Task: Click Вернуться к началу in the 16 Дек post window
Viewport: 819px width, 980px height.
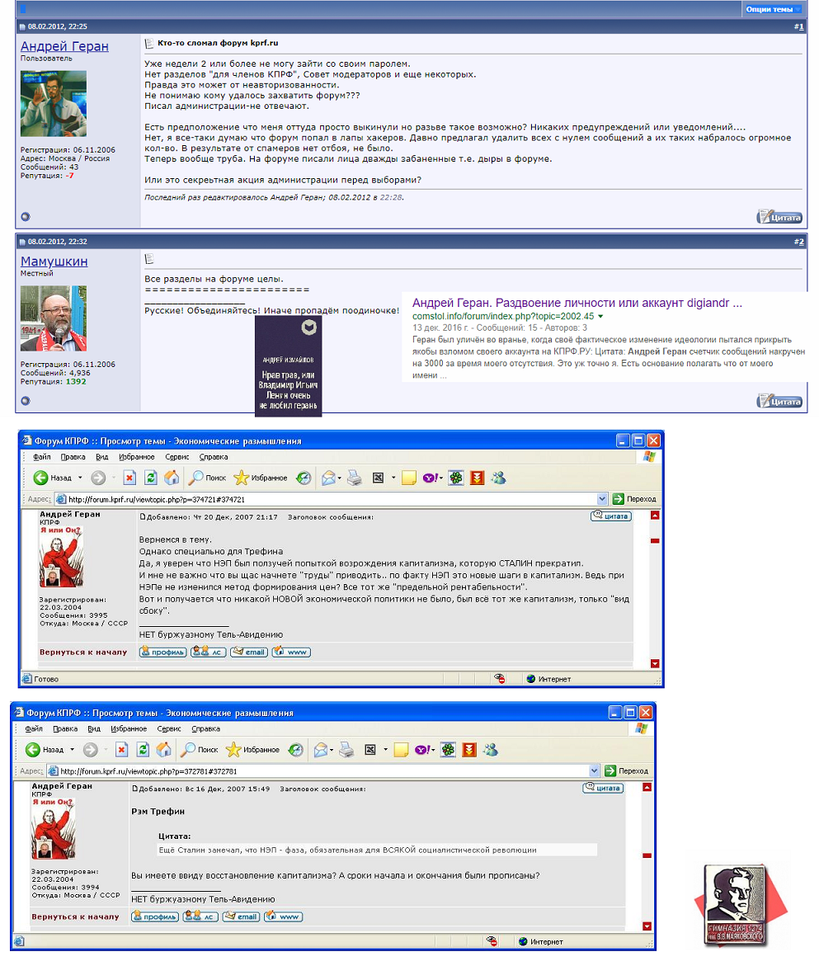Action: tap(76, 916)
